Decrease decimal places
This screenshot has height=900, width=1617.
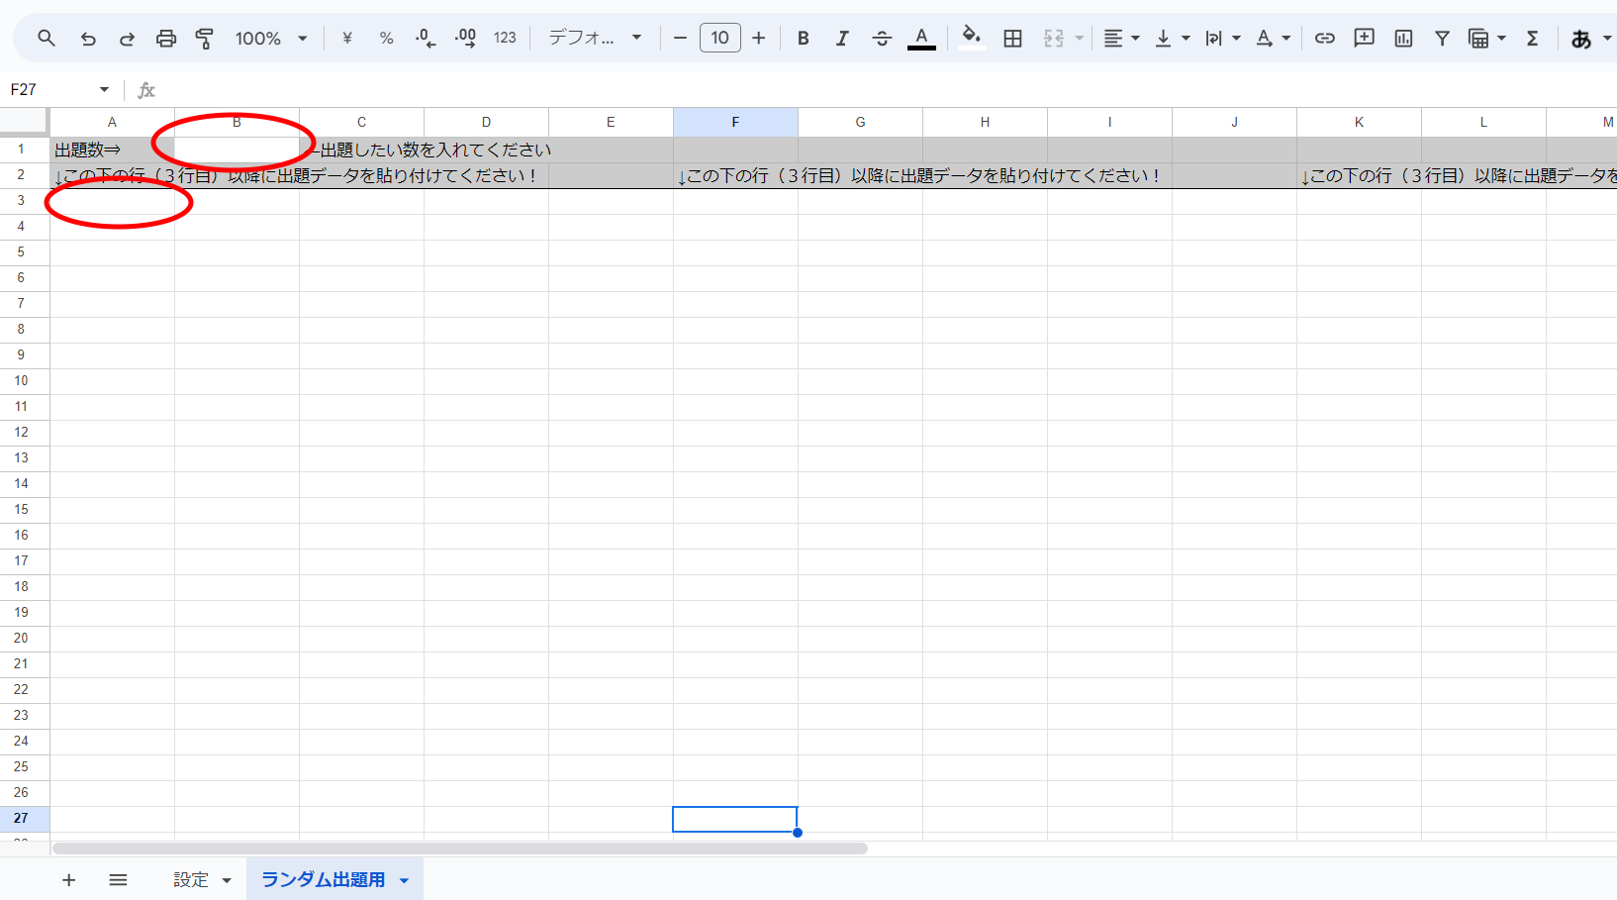pyautogui.click(x=426, y=38)
